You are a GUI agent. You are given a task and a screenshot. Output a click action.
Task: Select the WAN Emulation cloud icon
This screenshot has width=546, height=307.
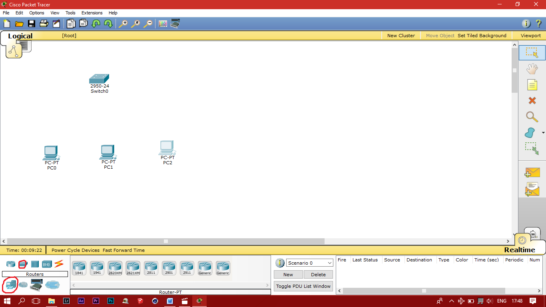24,285
